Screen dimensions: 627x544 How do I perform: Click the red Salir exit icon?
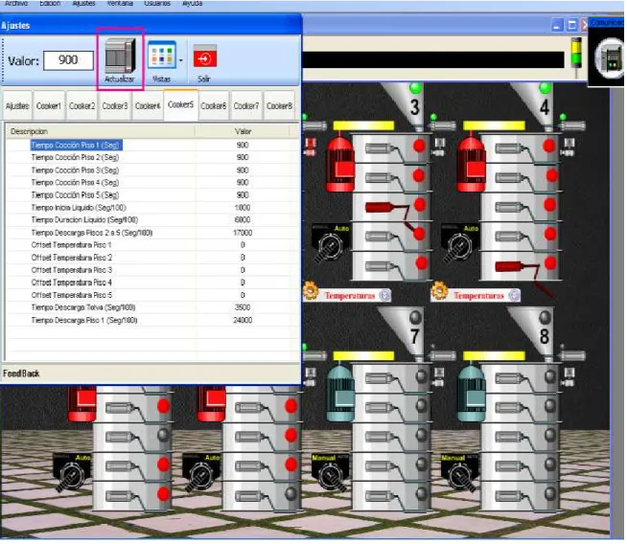coord(205,56)
